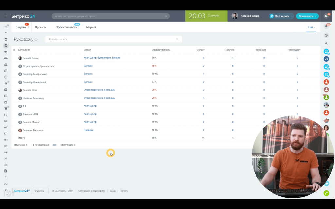Screen dimensions: 335x209
Task: Open the КП item in left sidebar
Action: [x=6, y=134]
